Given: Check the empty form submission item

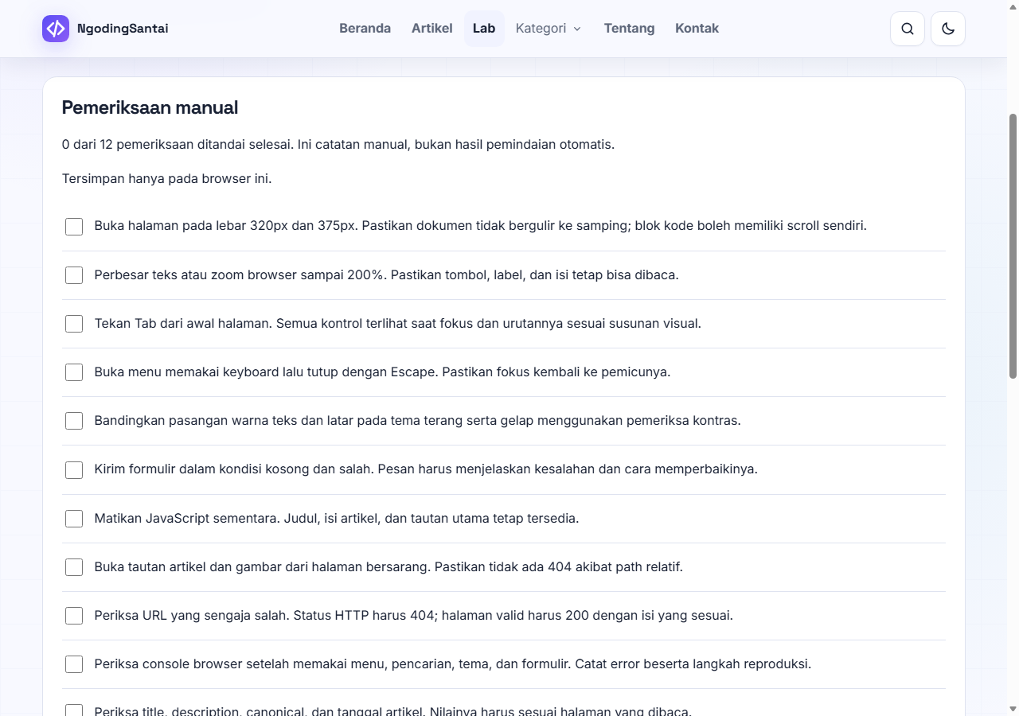Looking at the screenshot, I should (x=74, y=470).
